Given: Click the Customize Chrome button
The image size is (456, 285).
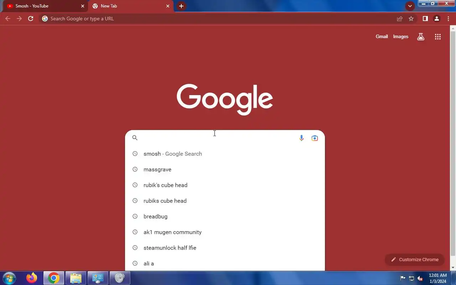Looking at the screenshot, I should point(414,259).
